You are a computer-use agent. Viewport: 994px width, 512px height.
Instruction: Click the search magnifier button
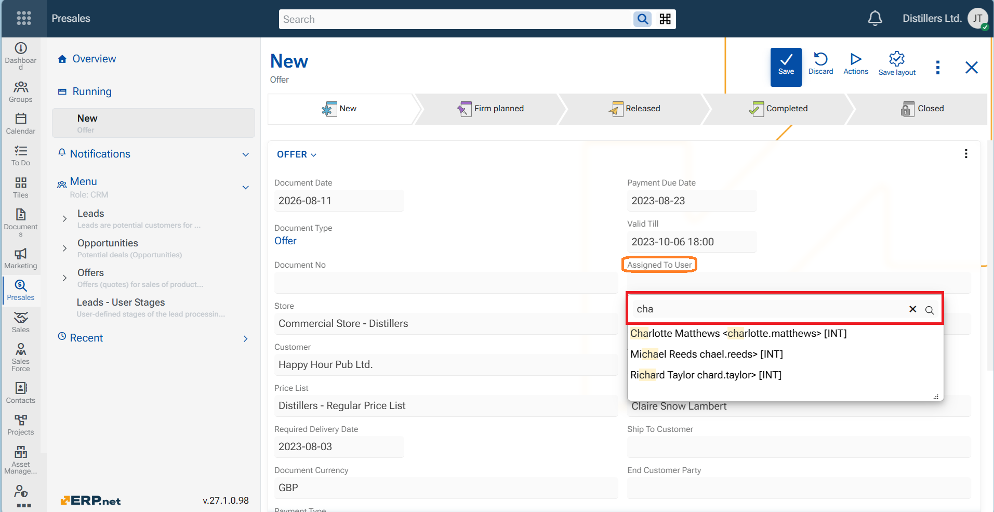(643, 19)
